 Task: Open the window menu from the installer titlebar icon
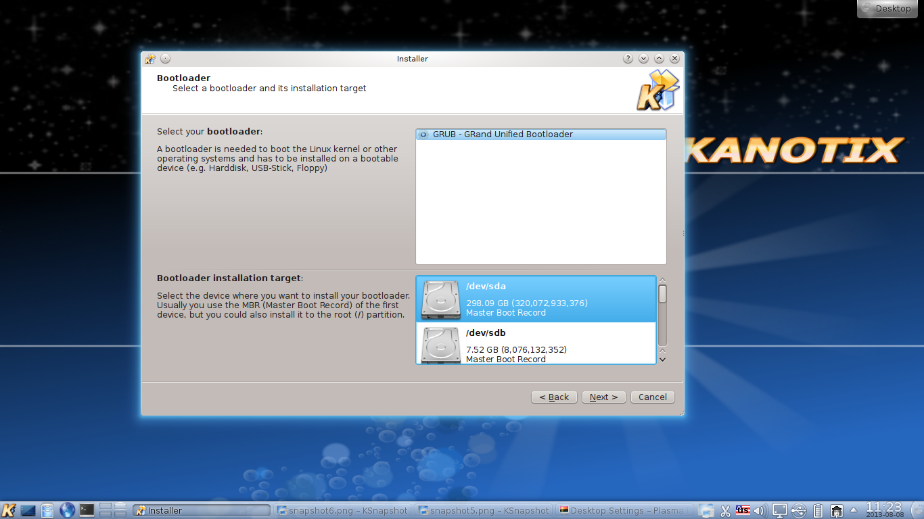pyautogui.click(x=149, y=59)
